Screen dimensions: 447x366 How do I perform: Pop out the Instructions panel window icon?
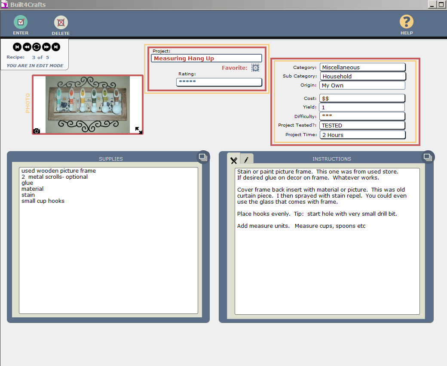point(428,157)
